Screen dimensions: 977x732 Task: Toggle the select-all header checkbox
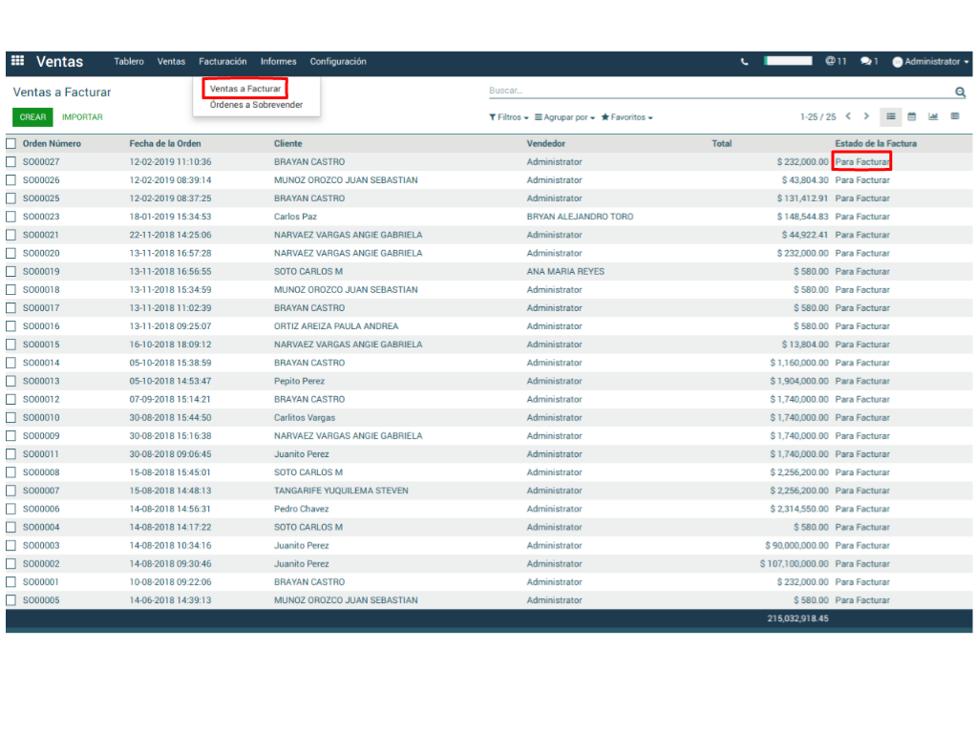tap(11, 143)
